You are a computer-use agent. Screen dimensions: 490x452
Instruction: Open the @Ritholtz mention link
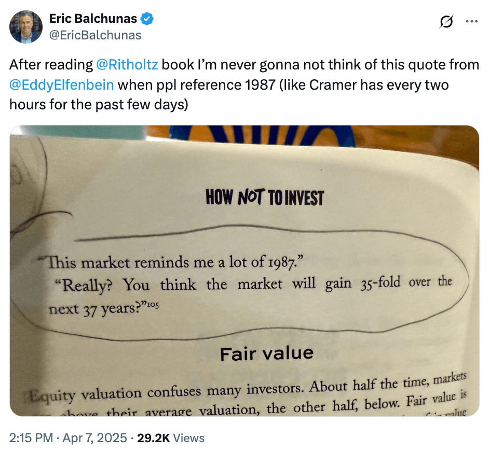128,65
